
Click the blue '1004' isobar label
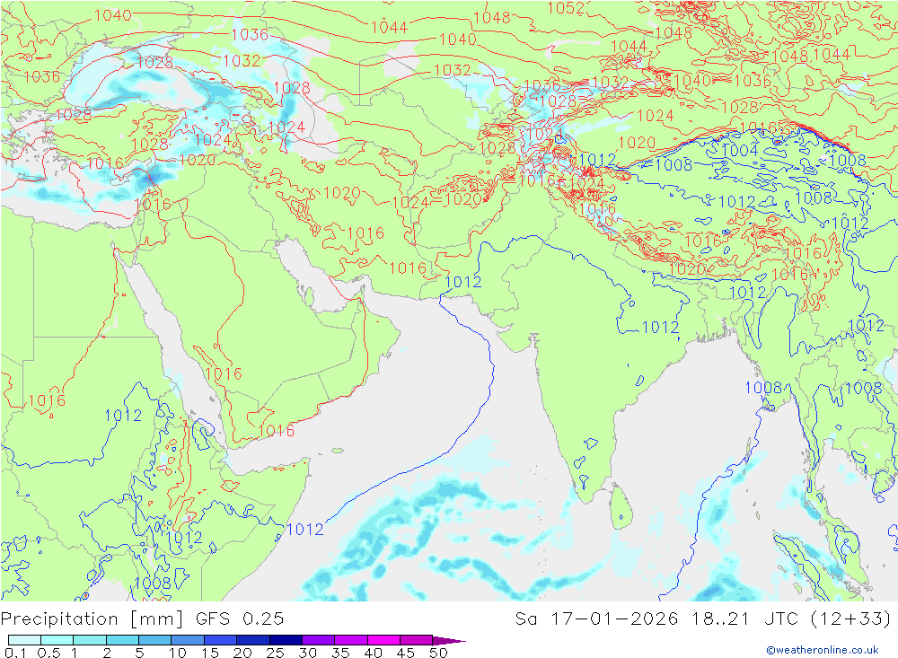pos(740,151)
